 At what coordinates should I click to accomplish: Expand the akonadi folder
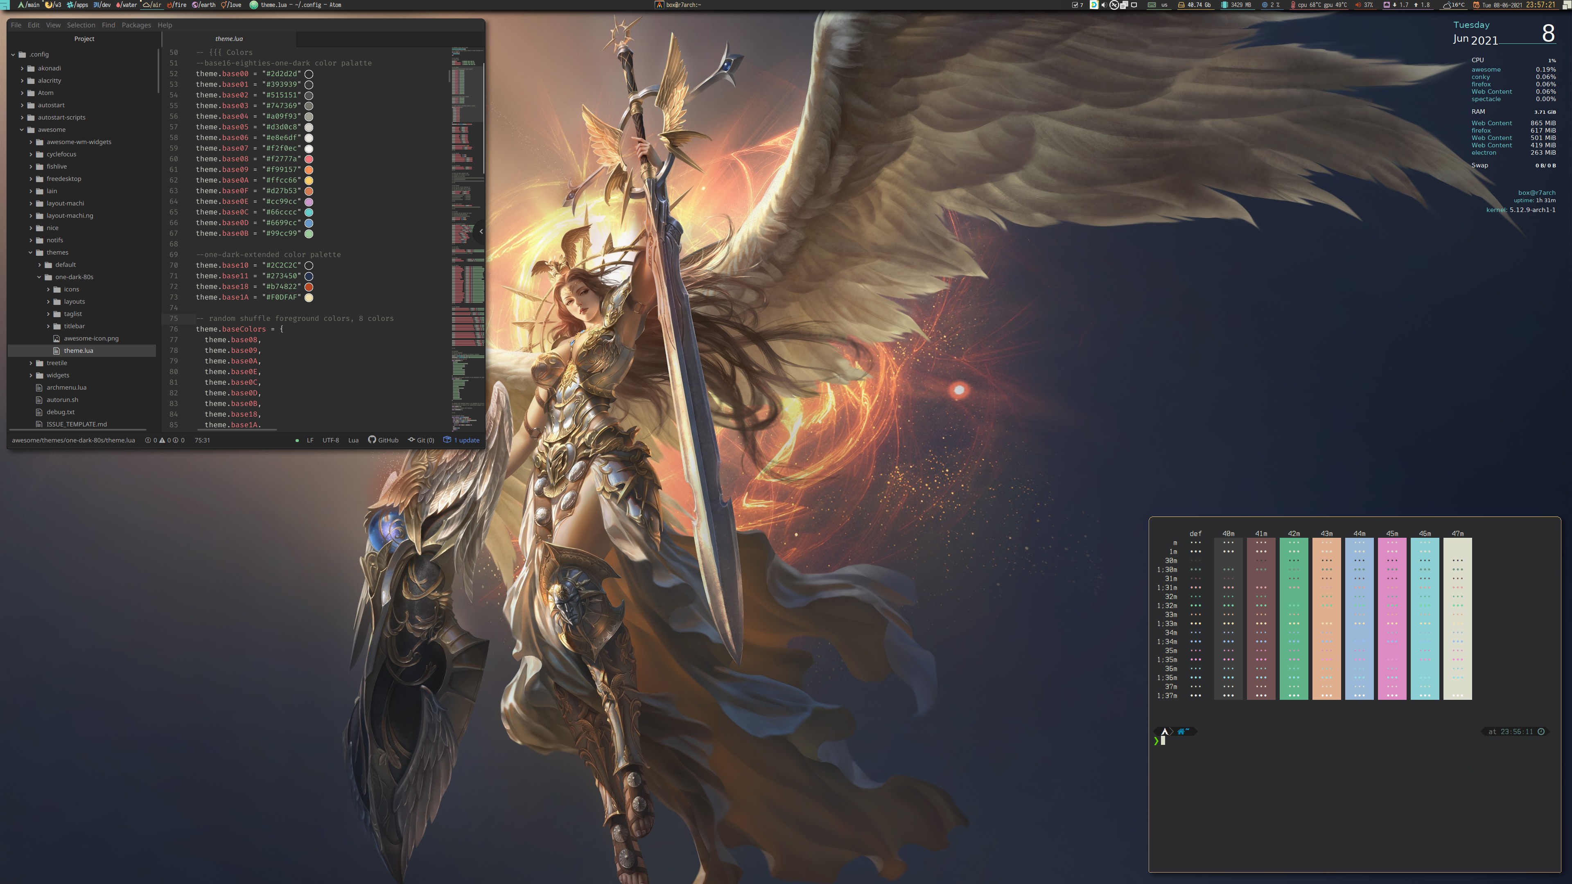(22, 68)
